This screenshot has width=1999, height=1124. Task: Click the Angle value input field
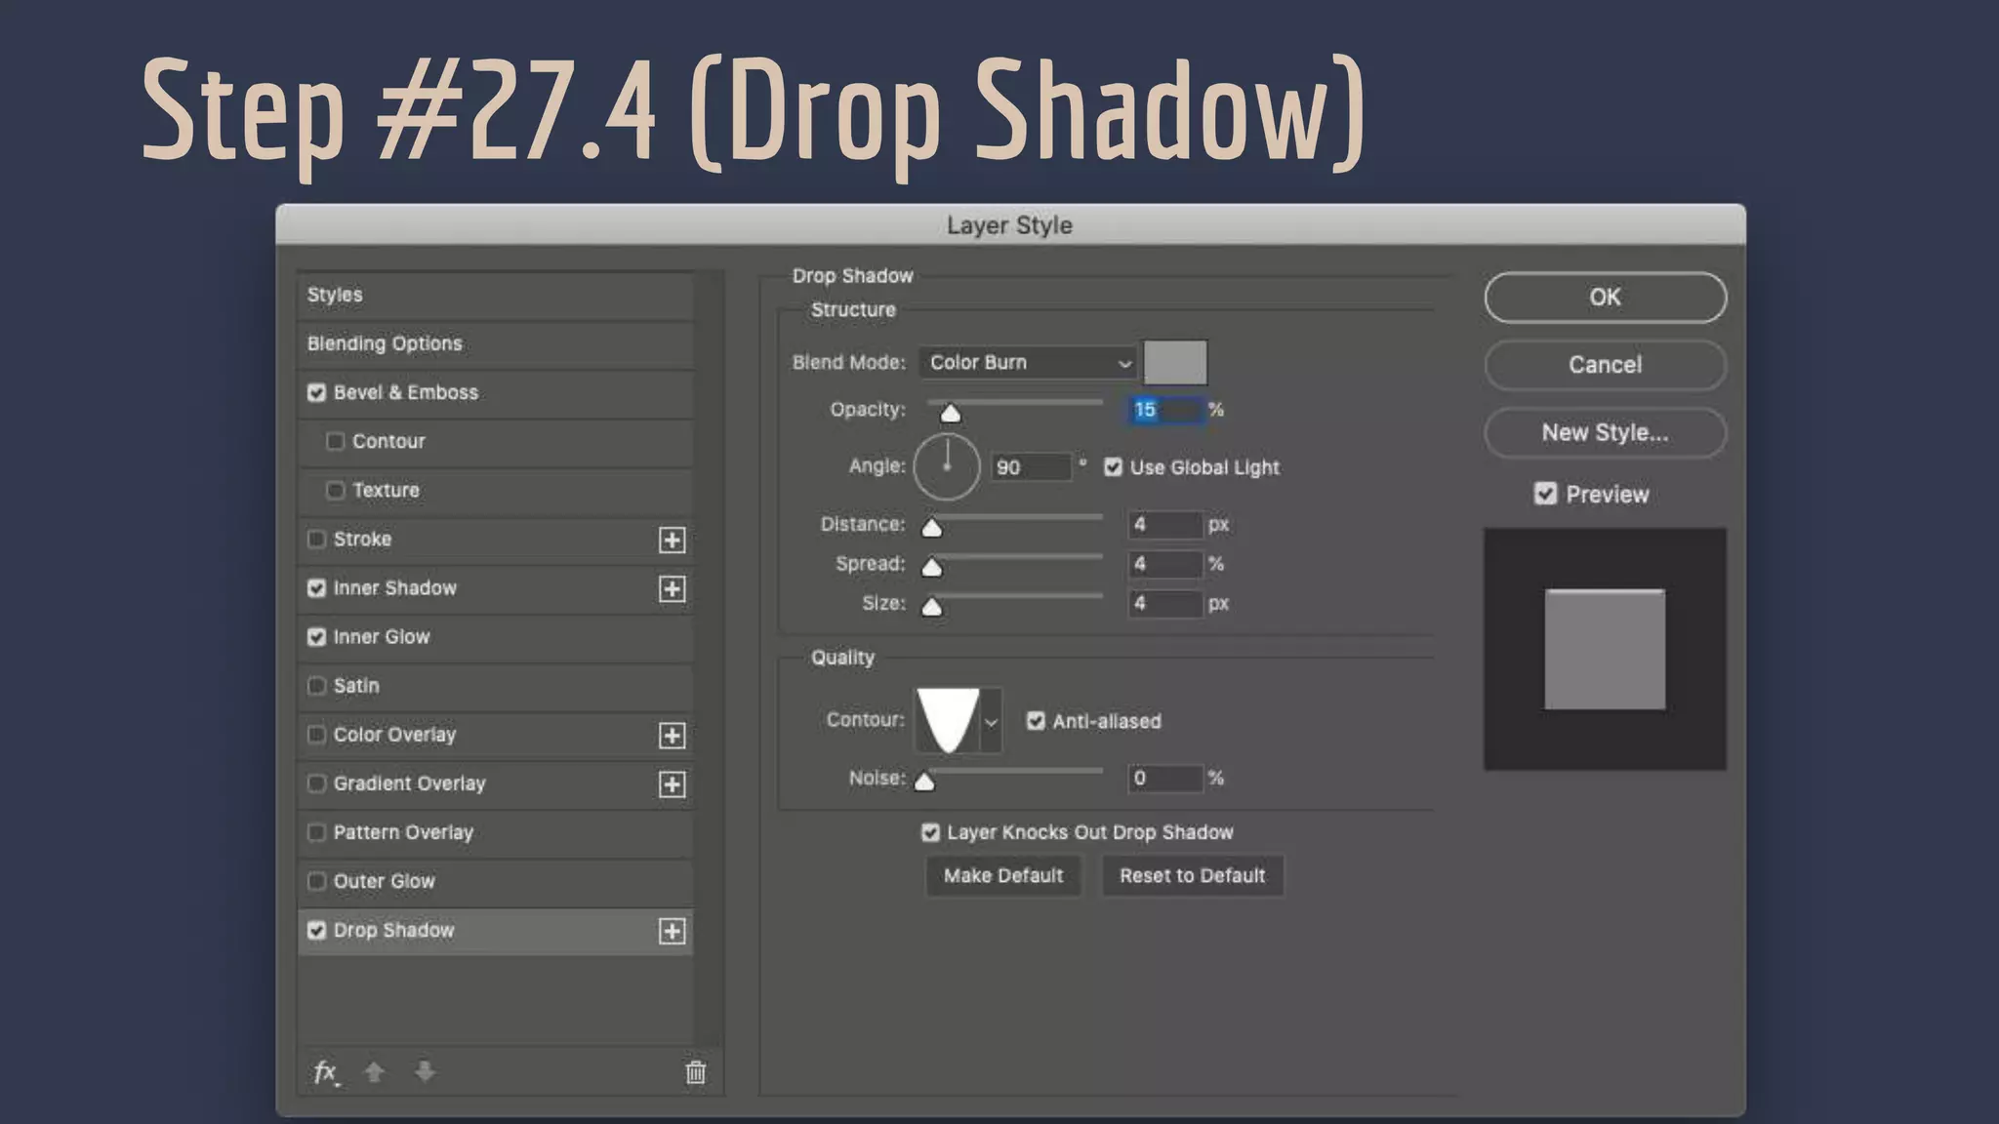point(1030,467)
